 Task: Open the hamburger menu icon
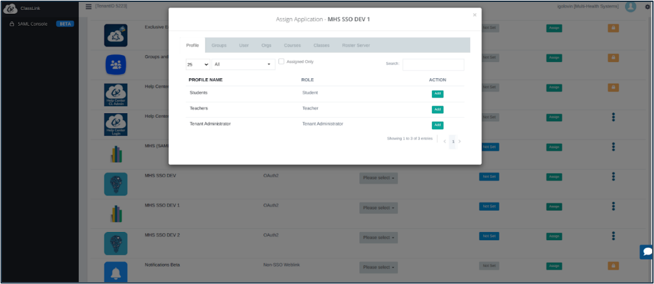tap(88, 6)
